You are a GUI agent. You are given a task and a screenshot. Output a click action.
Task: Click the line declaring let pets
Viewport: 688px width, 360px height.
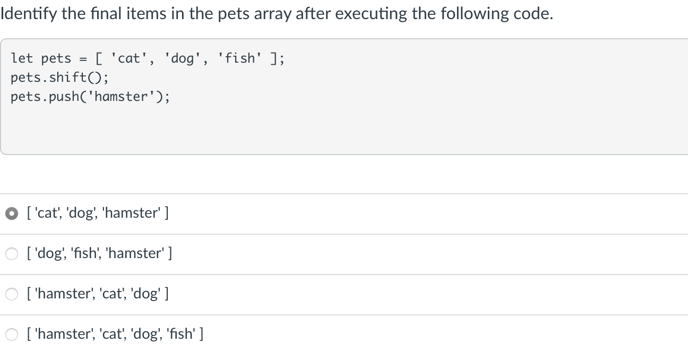pos(147,58)
